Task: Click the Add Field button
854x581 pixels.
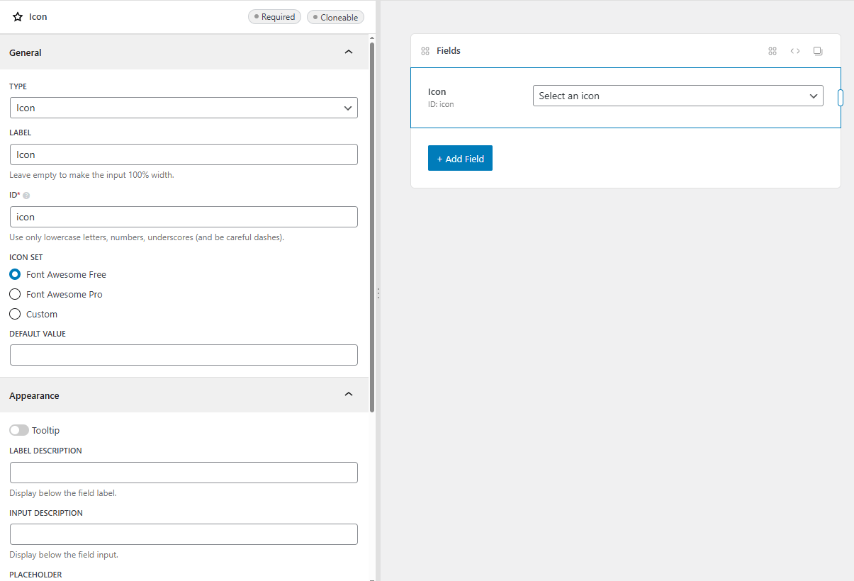Action: coord(460,158)
